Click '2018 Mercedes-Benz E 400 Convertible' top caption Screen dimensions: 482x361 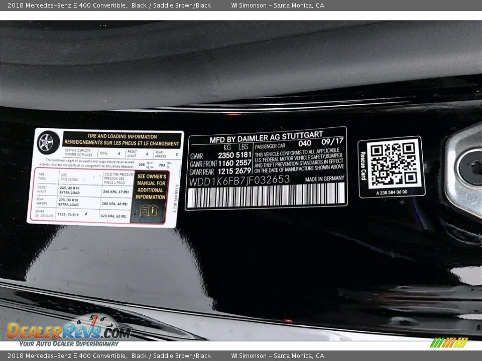tap(67, 5)
